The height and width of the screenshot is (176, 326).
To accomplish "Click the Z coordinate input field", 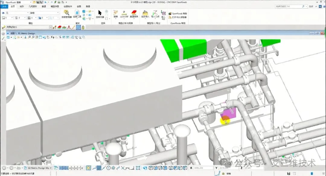I will [254, 168].
